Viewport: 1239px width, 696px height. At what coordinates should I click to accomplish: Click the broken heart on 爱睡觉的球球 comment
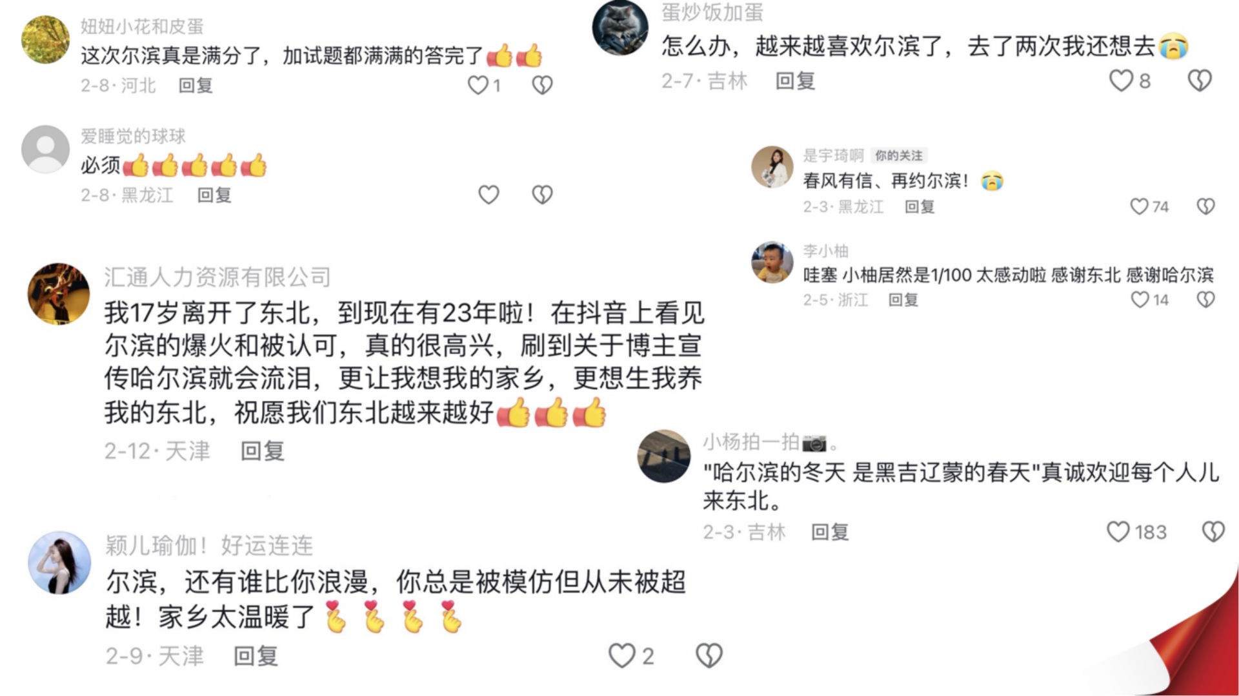[x=542, y=195]
